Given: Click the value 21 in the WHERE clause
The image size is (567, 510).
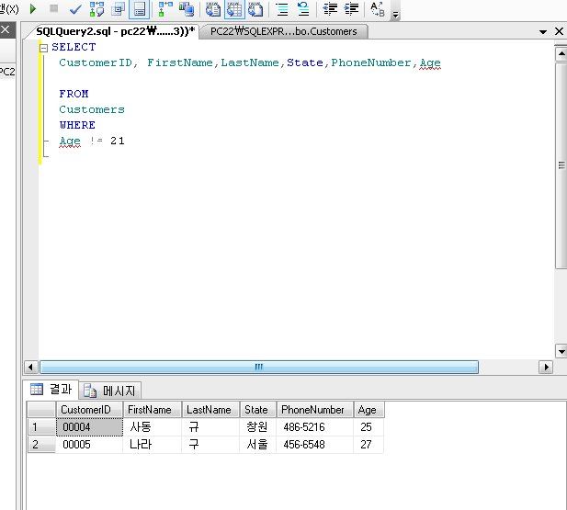Looking at the screenshot, I should (118, 141).
